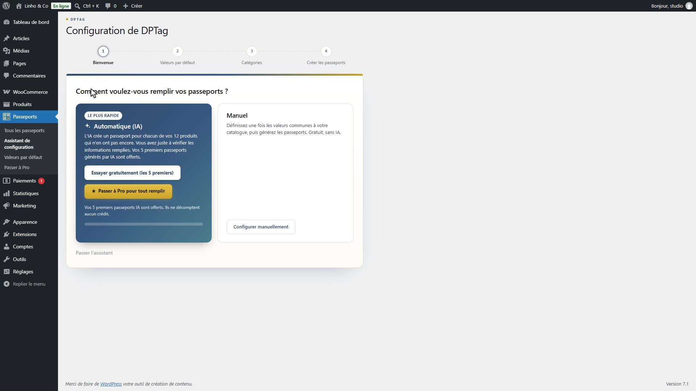
Task: Go to step 3 Catégories circle
Action: pos(252,51)
